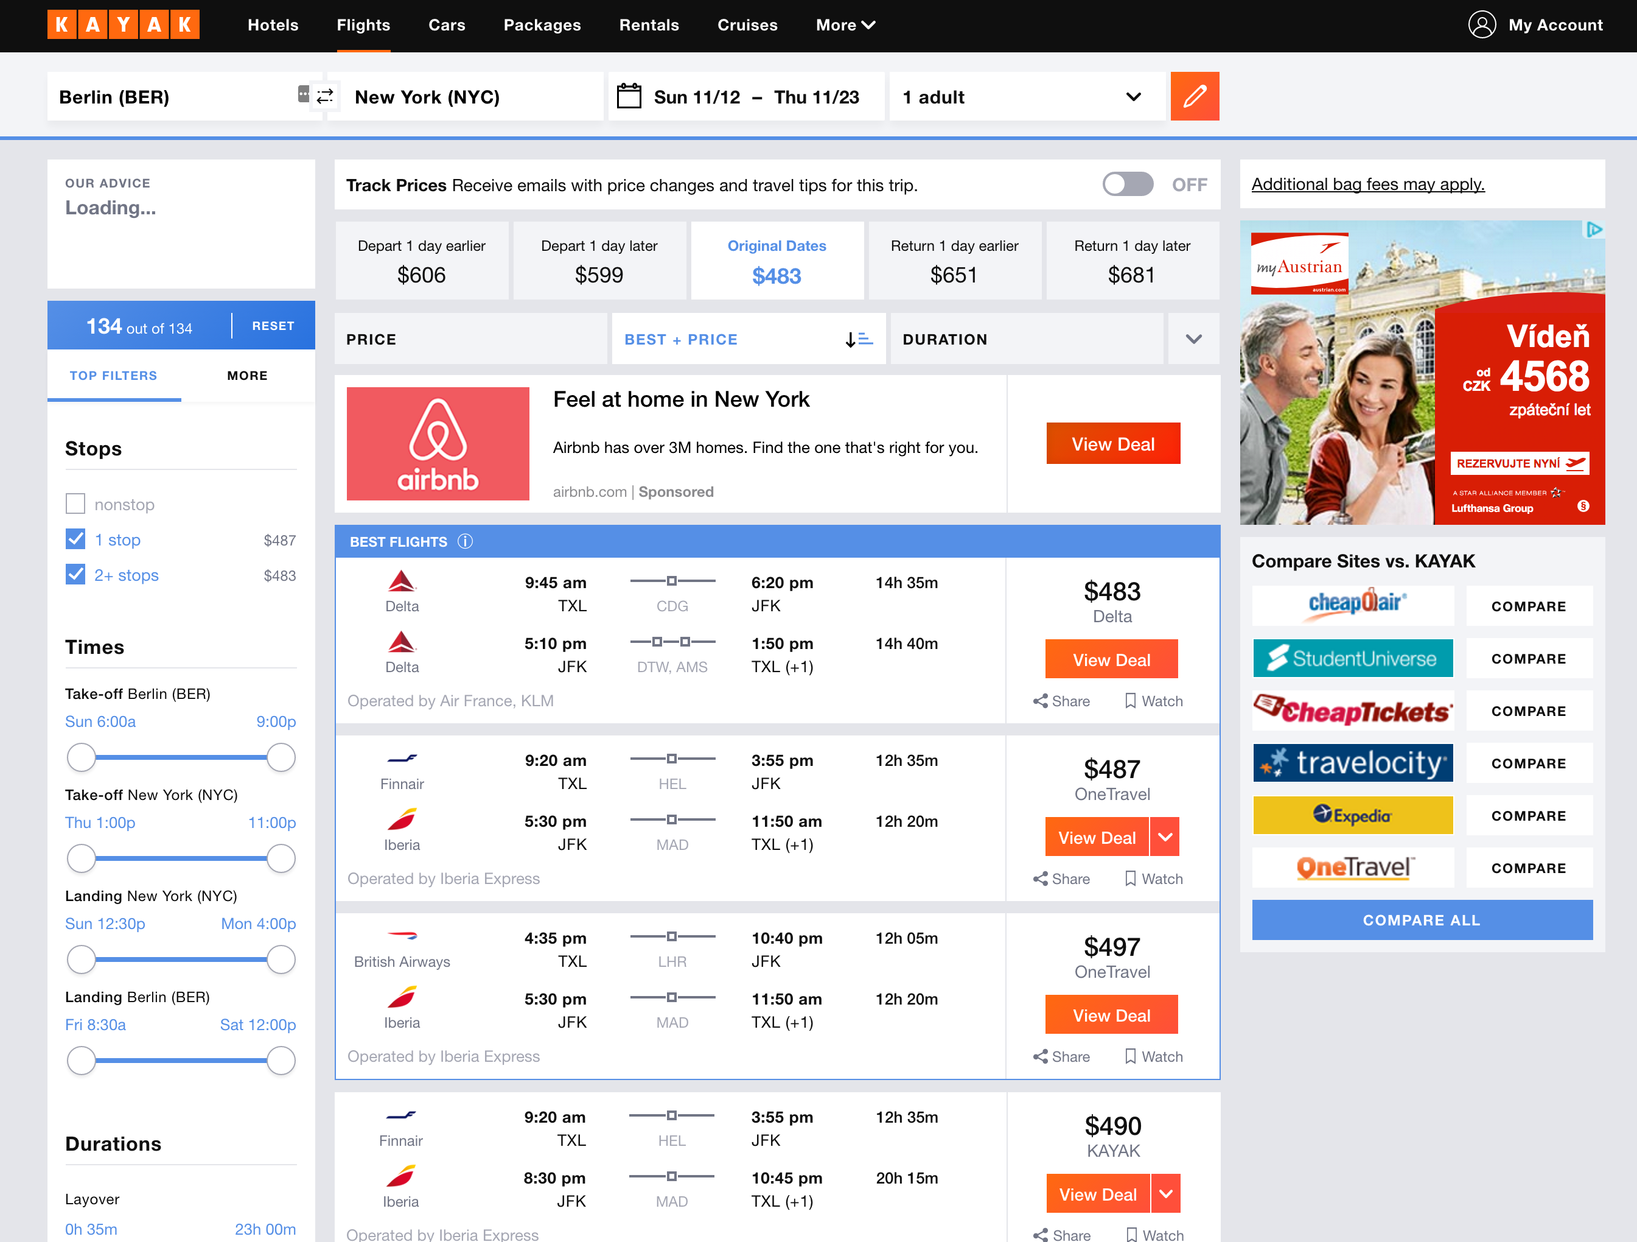Screen dimensions: 1637x1242
Task: Click the KAYAK logo
Action: pyautogui.click(x=123, y=25)
